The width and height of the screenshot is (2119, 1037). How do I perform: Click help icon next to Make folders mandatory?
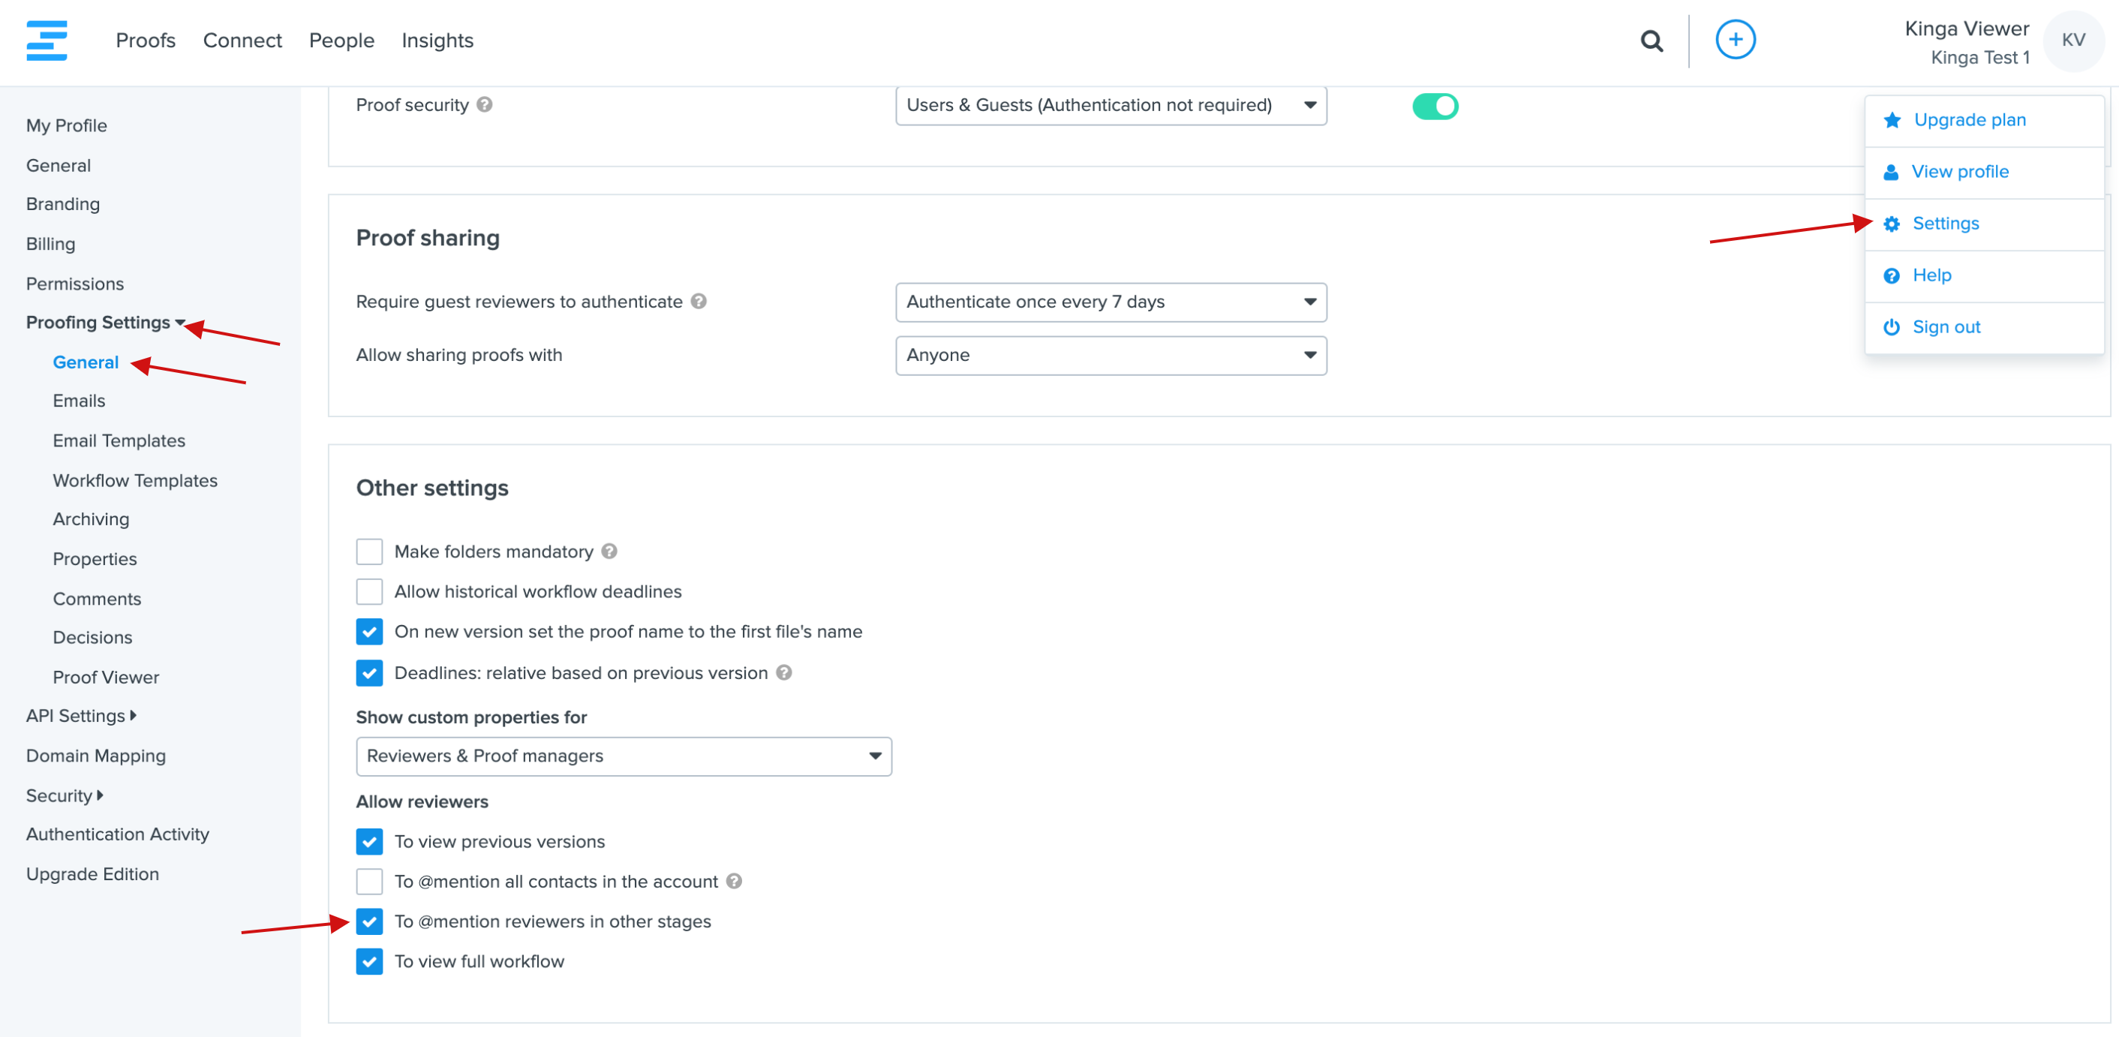(609, 551)
